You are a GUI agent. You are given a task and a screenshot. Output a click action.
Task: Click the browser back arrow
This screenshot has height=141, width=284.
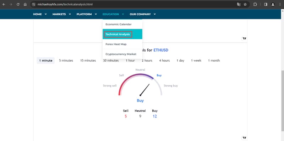pos(4,4)
